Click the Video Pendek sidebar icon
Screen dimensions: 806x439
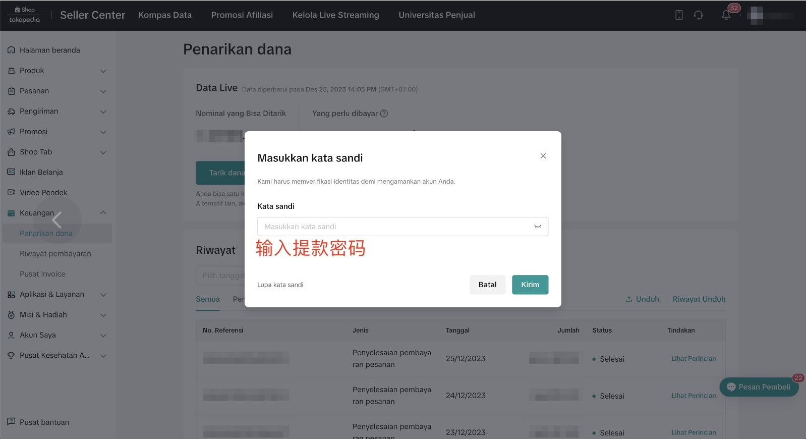tap(11, 192)
